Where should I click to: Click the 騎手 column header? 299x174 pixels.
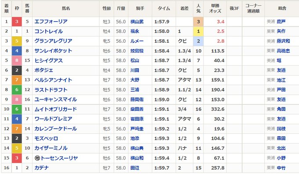[x=140, y=8]
